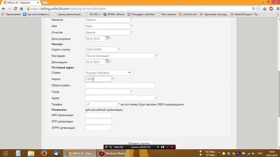Click the Adobe Audition tray icon
280x157 pixels.
[238, 154]
